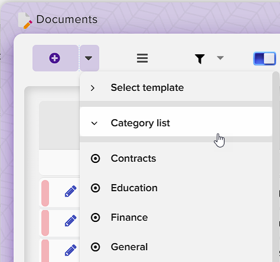Screen dimensions: 280x262
Task: Select the Education category
Action: click(x=176, y=188)
